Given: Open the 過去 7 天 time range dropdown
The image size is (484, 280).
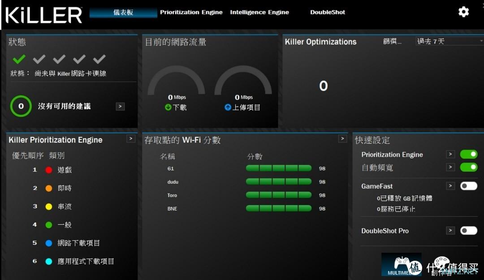Looking at the screenshot, I should (x=449, y=41).
